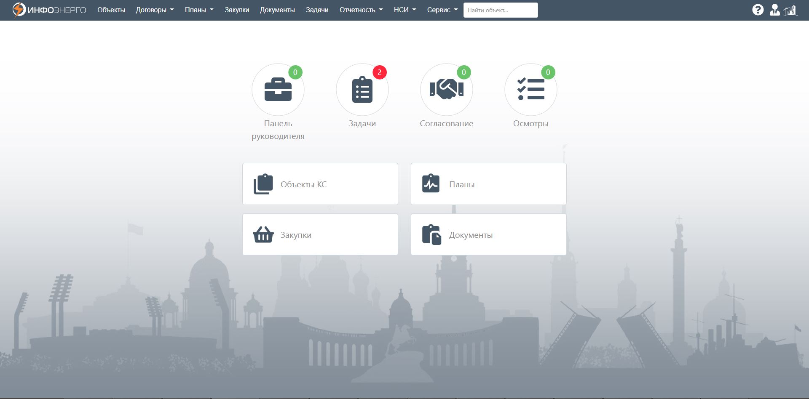
Task: Open the Задачи clipboard list icon
Action: 362,90
